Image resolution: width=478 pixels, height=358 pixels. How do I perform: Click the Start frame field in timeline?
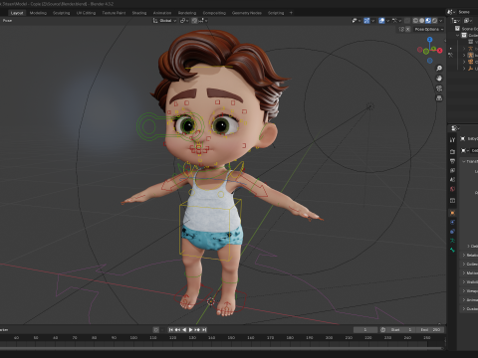point(401,329)
